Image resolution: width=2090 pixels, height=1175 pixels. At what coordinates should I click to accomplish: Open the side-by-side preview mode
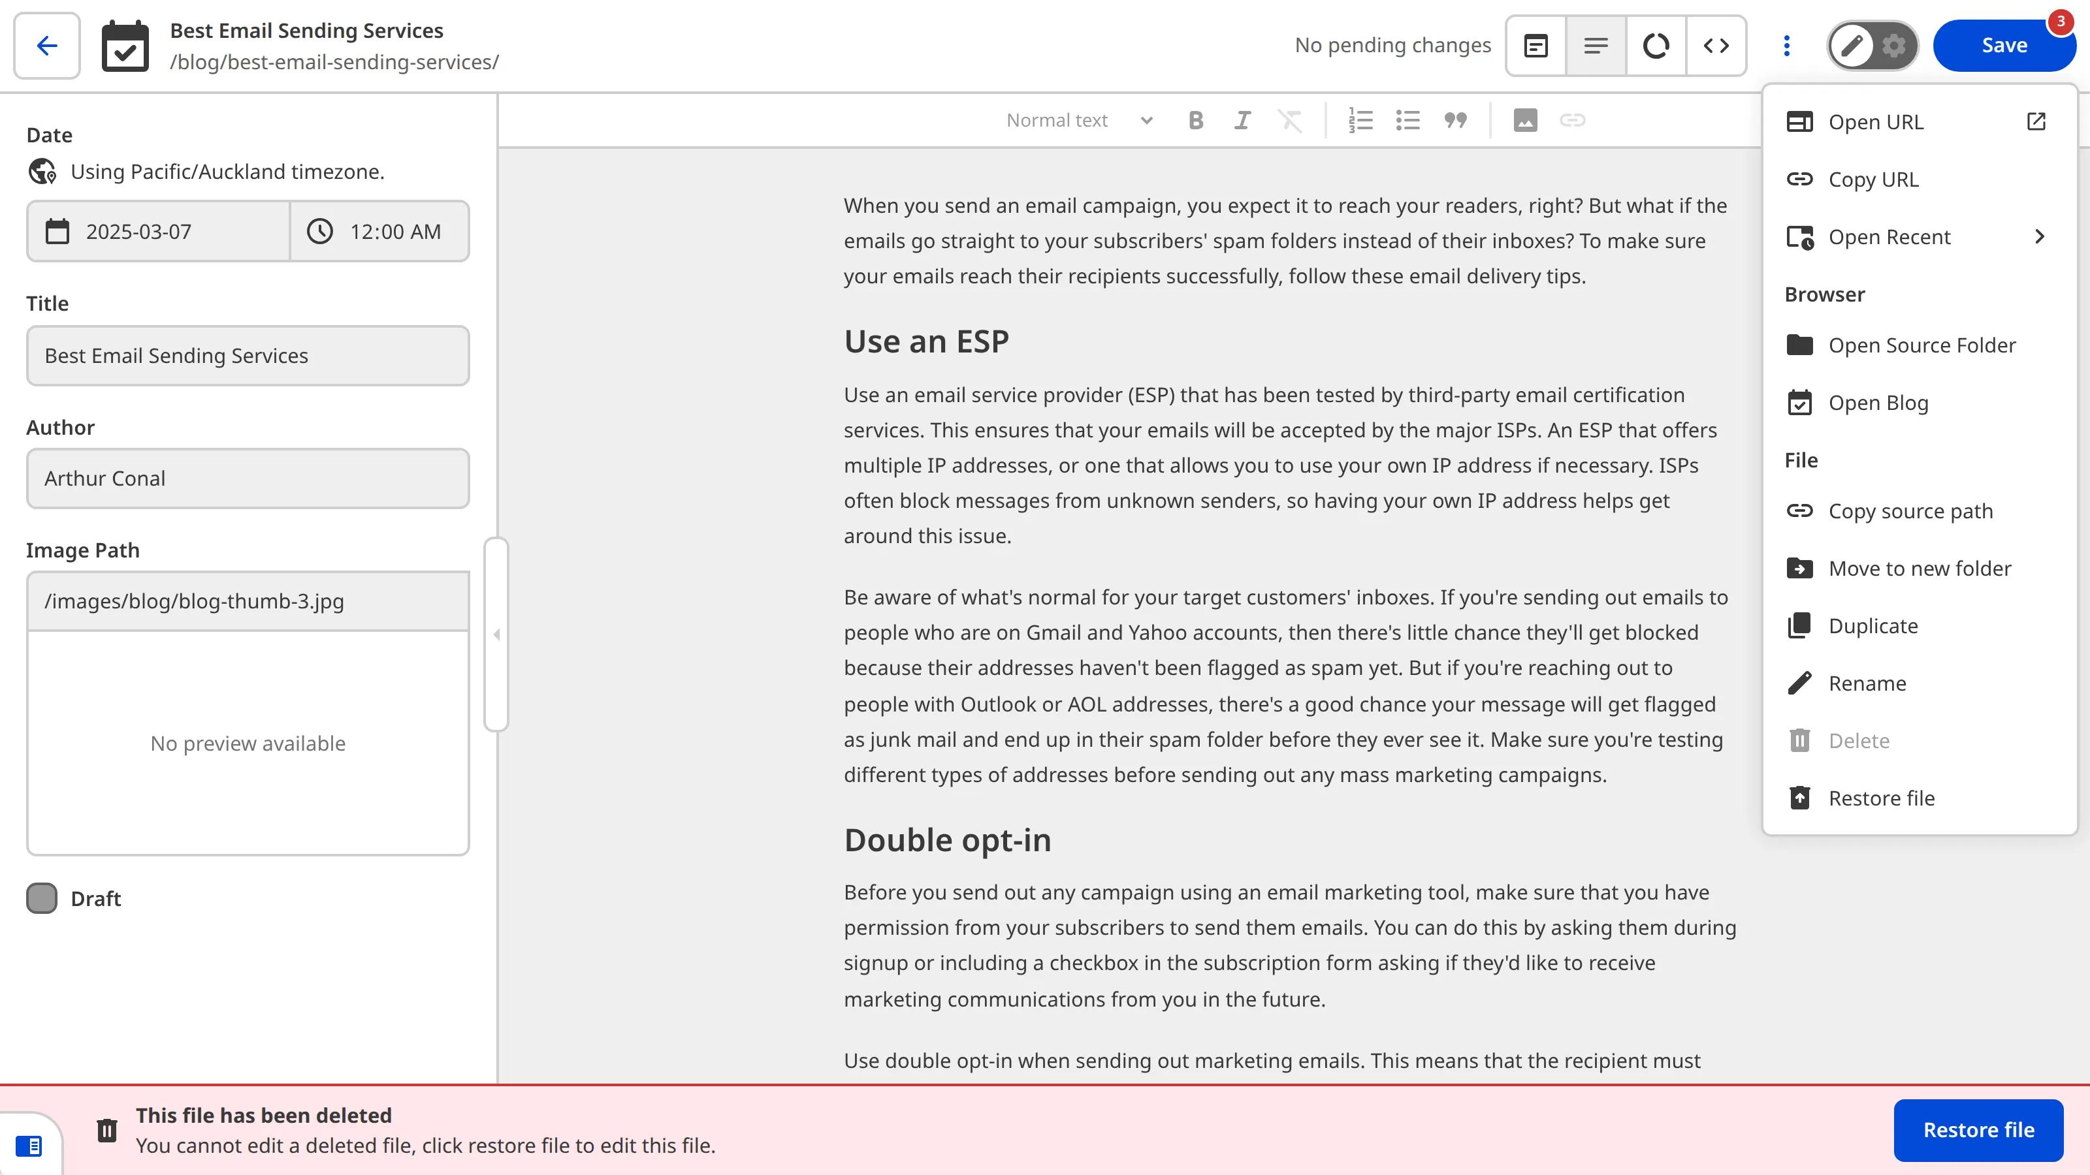tap(1536, 46)
